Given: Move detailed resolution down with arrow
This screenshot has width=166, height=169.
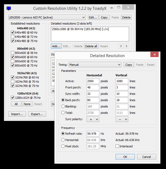Looking at the screenshot, I should [127, 46].
